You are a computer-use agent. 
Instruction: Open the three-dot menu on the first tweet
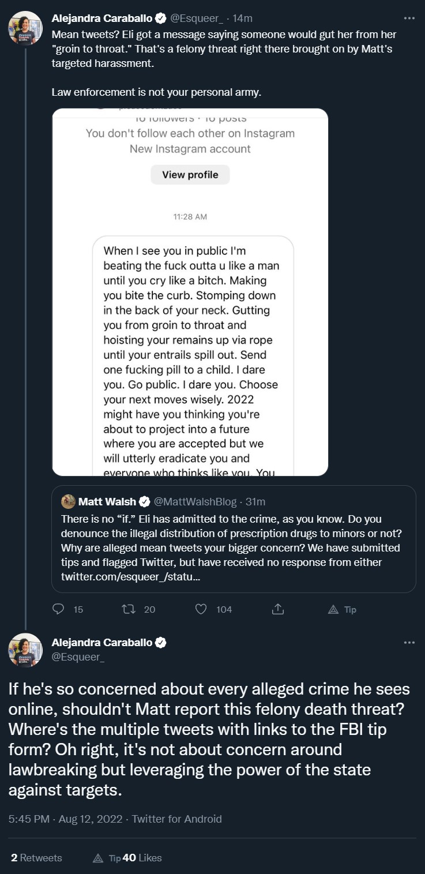409,18
